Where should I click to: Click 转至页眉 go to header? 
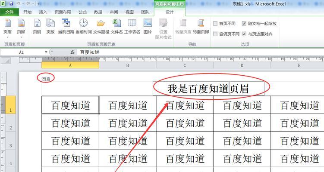pyautogui.click(x=183, y=26)
